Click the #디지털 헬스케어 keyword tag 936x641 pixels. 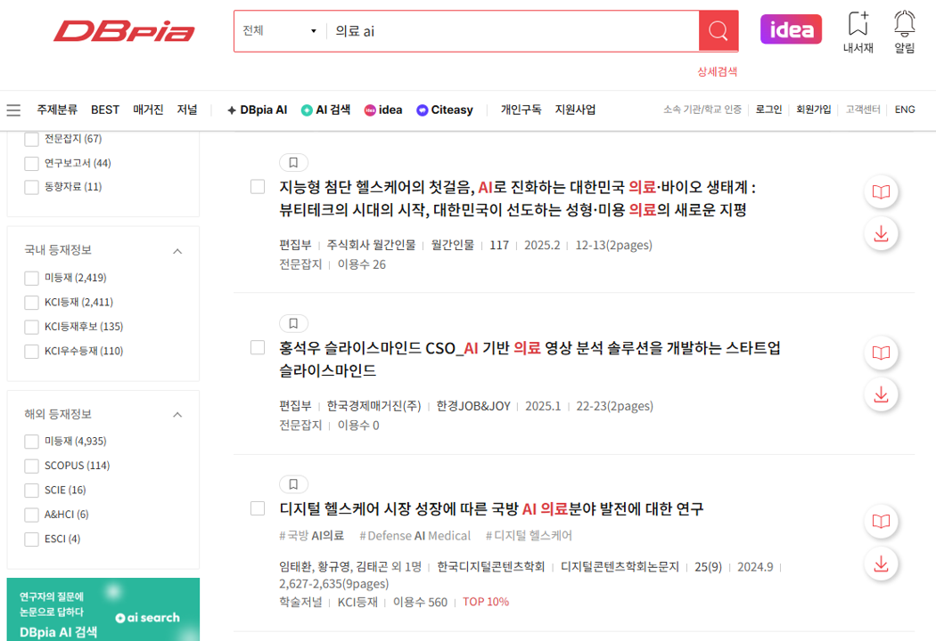point(529,535)
